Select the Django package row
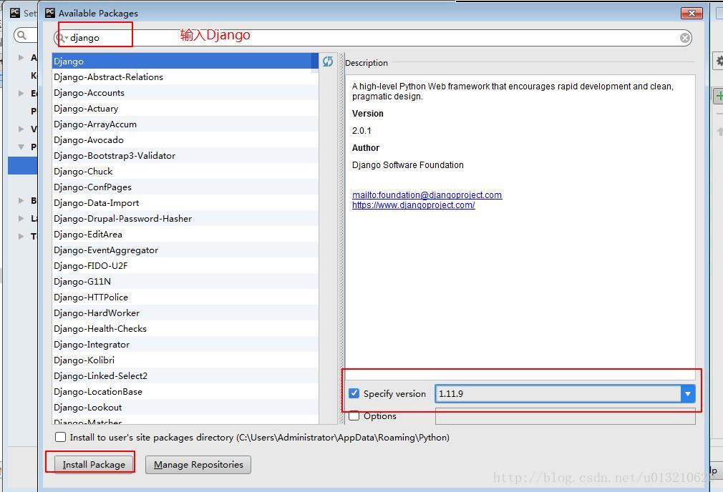 (185, 62)
